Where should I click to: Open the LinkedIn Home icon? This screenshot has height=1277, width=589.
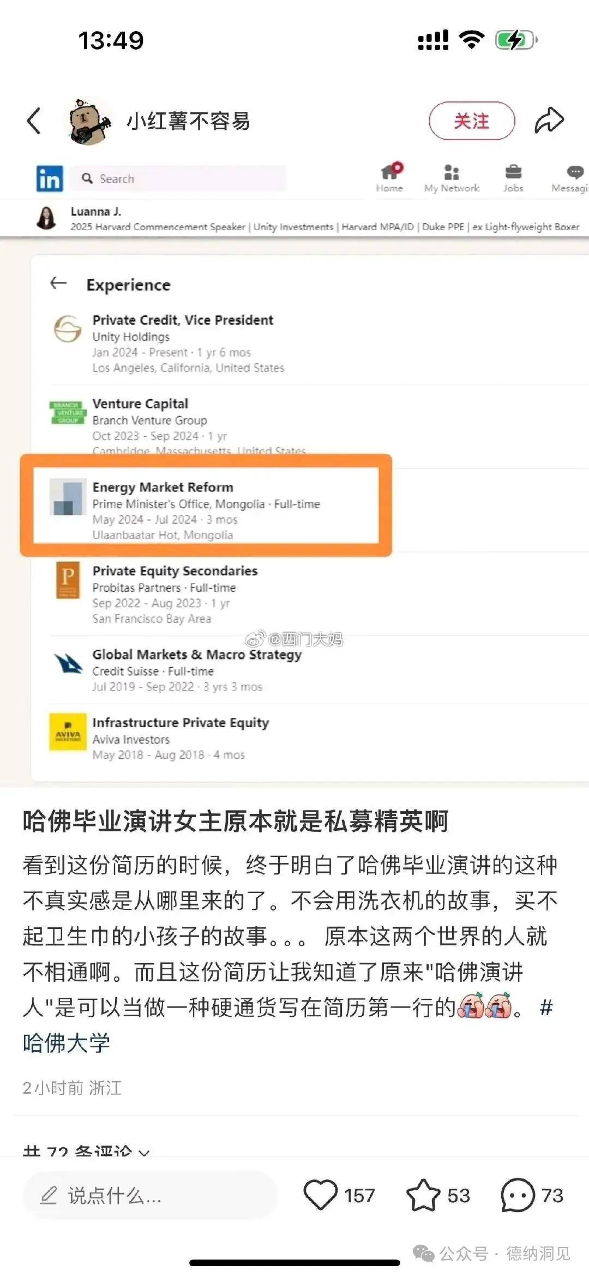pyautogui.click(x=390, y=178)
